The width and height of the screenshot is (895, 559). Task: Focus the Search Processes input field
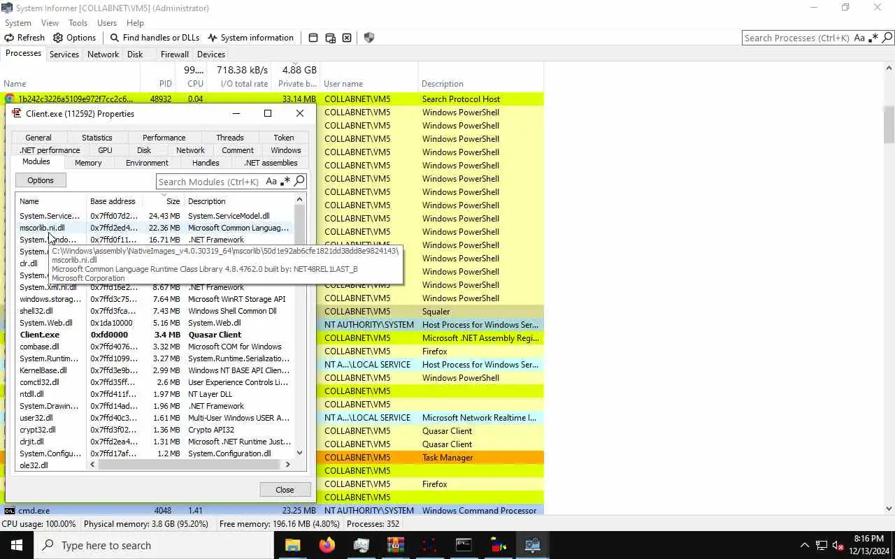797,38
